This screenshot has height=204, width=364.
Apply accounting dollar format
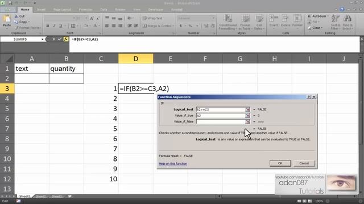click(x=181, y=26)
